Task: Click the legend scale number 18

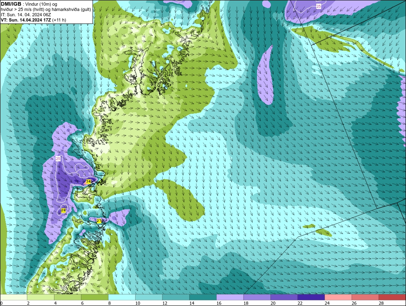Action: point(246,303)
